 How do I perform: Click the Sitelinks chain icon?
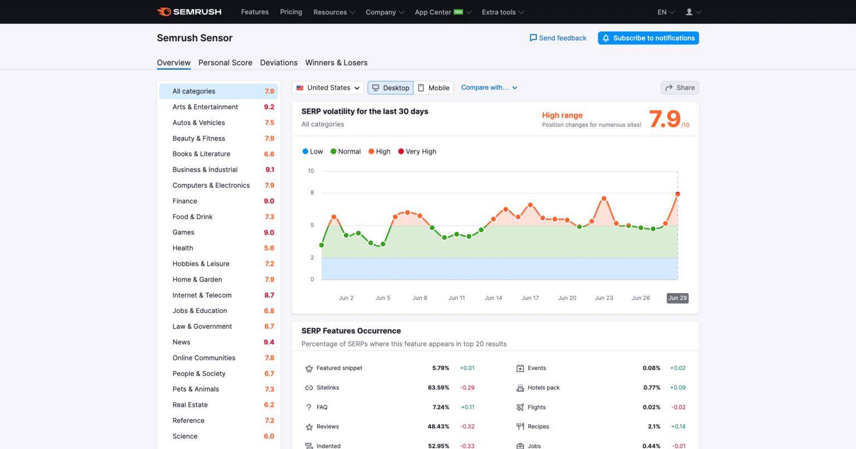pos(309,388)
